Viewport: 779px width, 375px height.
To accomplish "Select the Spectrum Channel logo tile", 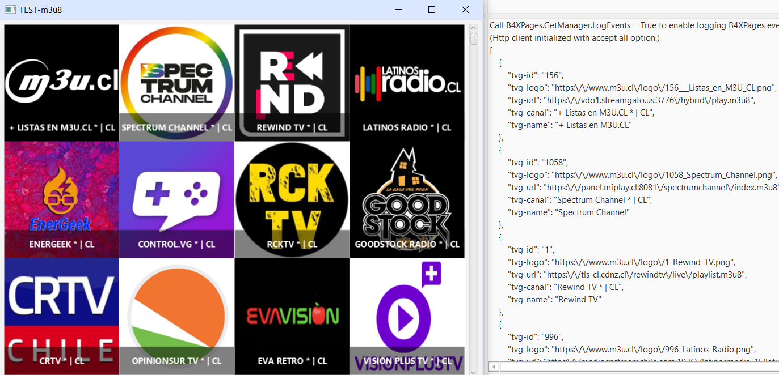I will [176, 83].
